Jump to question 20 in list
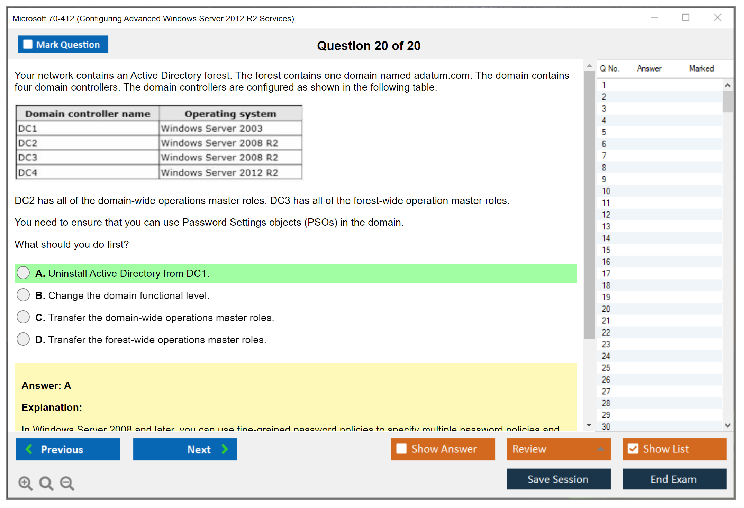 pyautogui.click(x=606, y=309)
